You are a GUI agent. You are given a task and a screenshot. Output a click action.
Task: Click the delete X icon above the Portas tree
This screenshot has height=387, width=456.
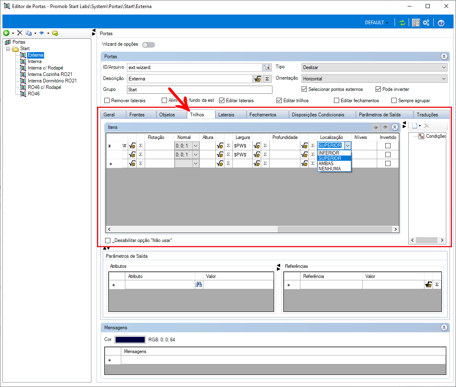[x=19, y=33]
